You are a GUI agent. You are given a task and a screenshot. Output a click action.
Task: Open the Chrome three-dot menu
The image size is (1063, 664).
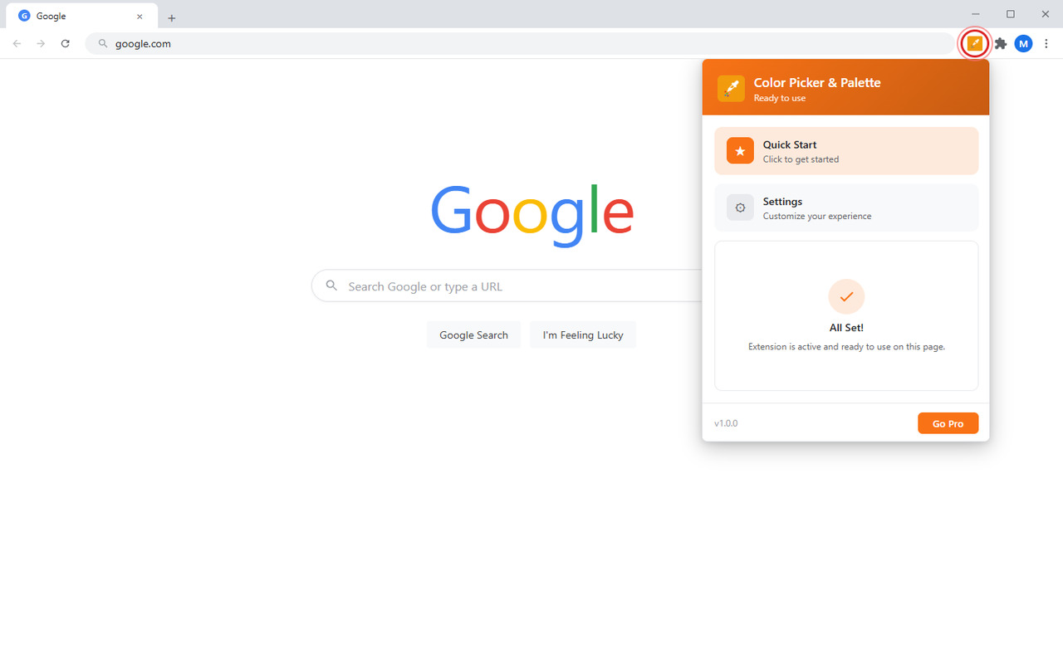click(1046, 43)
